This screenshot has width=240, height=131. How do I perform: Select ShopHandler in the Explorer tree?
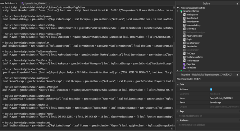coord(192,47)
